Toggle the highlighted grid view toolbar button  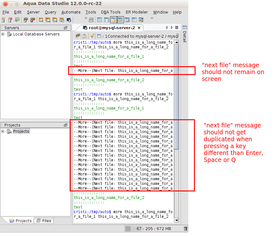[x=121, y=20]
